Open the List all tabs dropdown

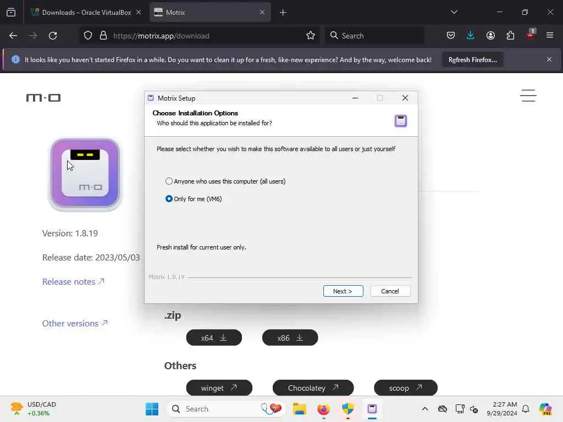(x=454, y=12)
